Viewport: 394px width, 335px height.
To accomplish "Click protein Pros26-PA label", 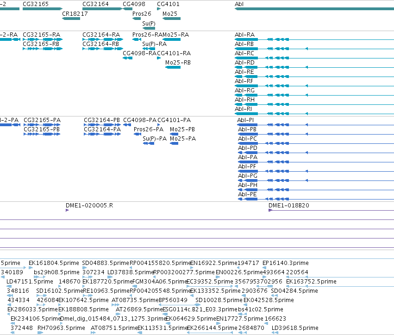I will tap(149, 129).
